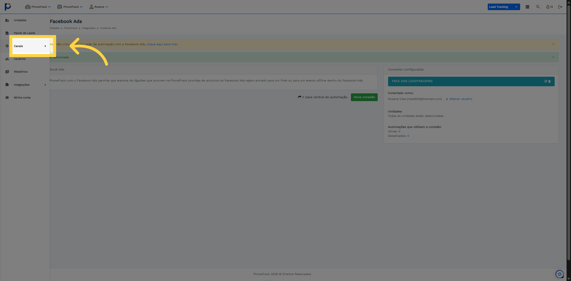Click the PhoneTrack logo in the header
This screenshot has width=571, height=281.
point(8,7)
